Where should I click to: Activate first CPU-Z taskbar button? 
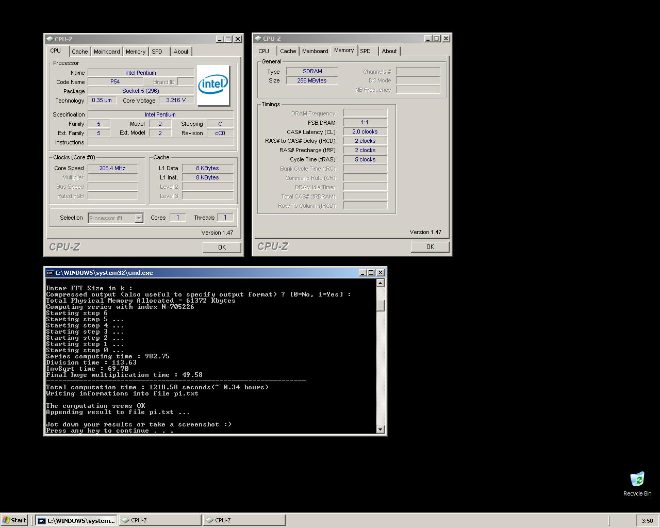tap(160, 521)
